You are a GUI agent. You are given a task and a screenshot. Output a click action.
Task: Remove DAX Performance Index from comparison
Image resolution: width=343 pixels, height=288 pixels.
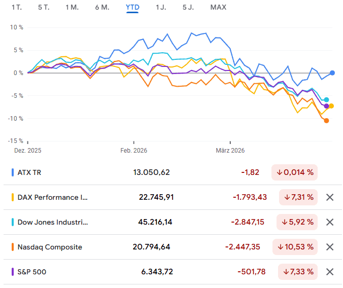pyautogui.click(x=329, y=197)
